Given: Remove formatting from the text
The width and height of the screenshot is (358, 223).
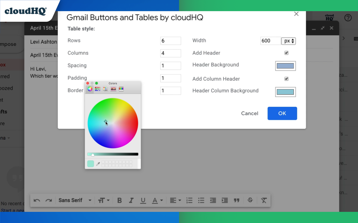Looking at the screenshot, I should [x=263, y=200].
